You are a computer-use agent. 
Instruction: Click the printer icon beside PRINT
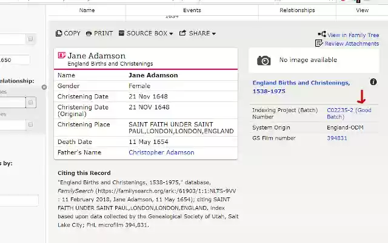pos(89,33)
